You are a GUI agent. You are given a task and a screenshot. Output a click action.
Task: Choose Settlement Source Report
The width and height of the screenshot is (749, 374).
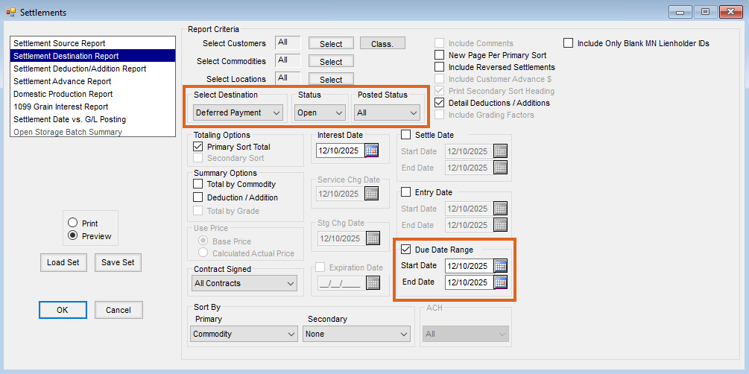tap(92, 43)
